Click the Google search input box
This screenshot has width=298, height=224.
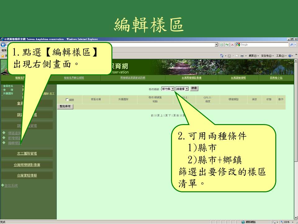(x=264, y=45)
